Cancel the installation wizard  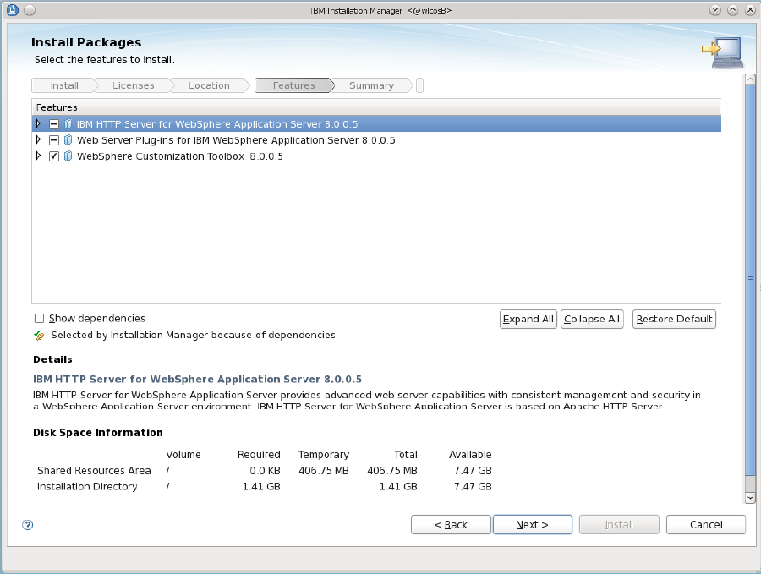[x=706, y=524]
